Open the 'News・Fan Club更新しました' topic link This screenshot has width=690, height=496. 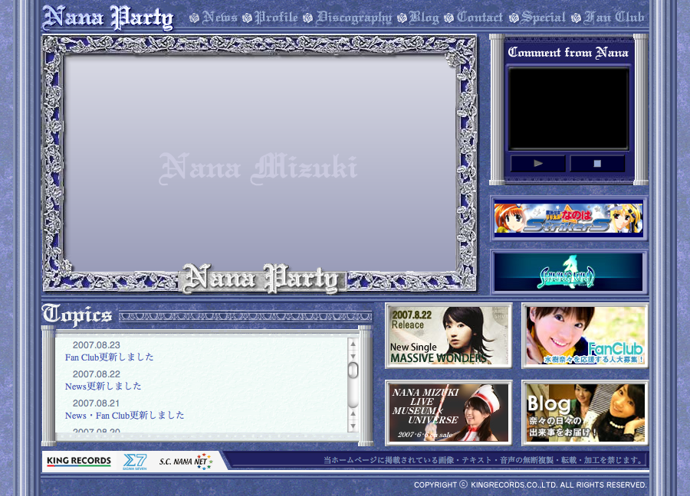(x=124, y=415)
